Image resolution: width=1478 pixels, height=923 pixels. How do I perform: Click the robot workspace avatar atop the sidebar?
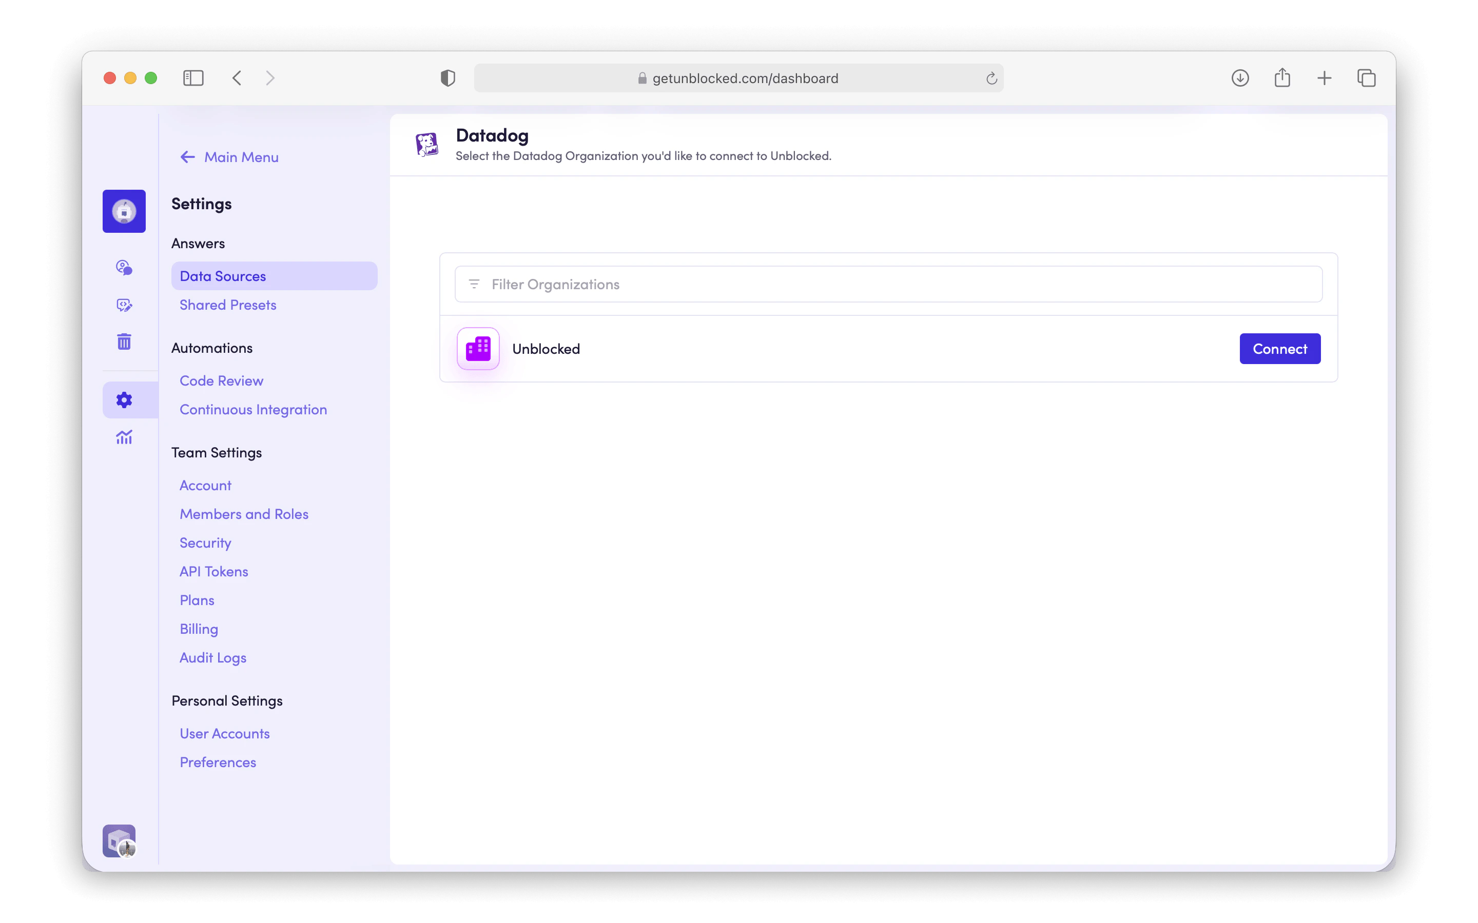coord(124,211)
